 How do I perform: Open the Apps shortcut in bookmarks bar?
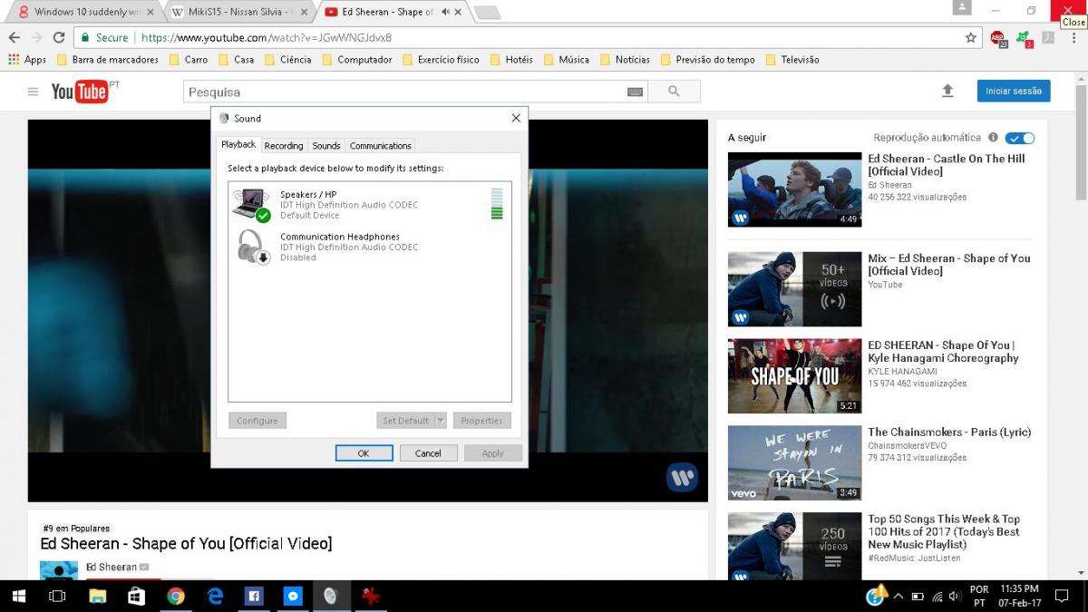(27, 60)
